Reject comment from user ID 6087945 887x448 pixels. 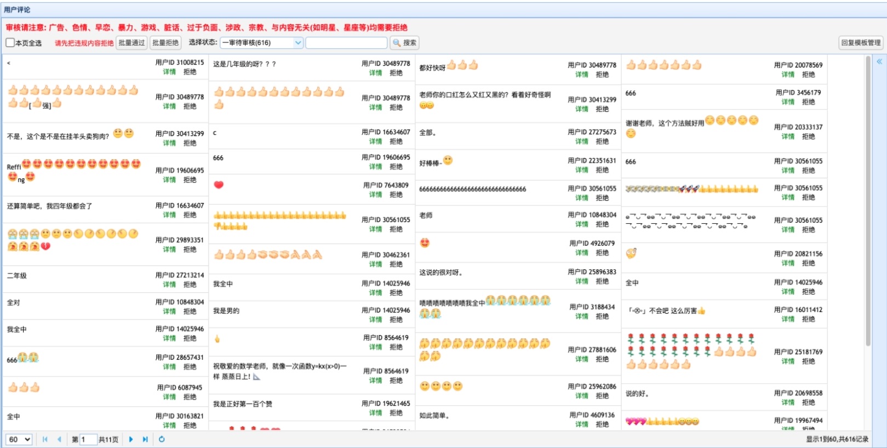(190, 397)
